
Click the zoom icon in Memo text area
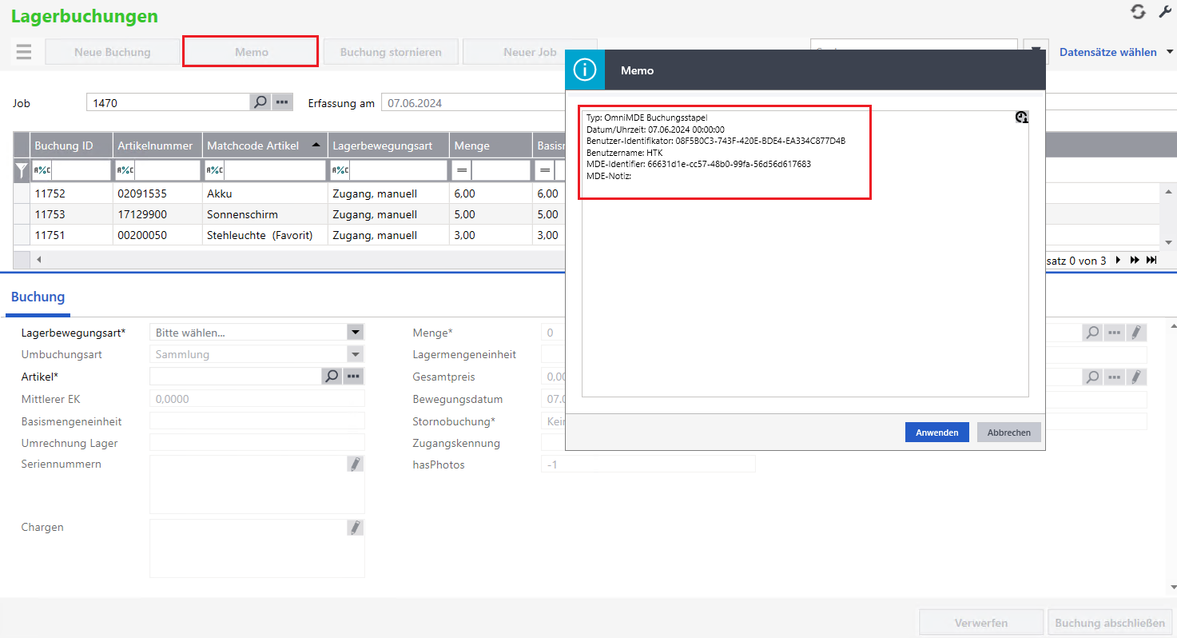tap(1021, 118)
